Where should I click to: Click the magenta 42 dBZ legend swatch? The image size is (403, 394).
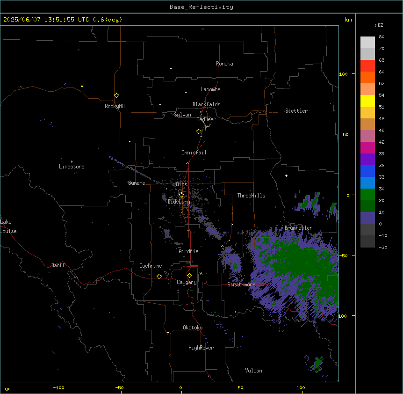click(367, 147)
